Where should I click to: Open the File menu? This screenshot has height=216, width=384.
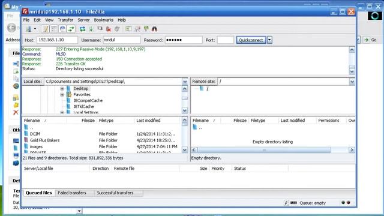click(26, 20)
